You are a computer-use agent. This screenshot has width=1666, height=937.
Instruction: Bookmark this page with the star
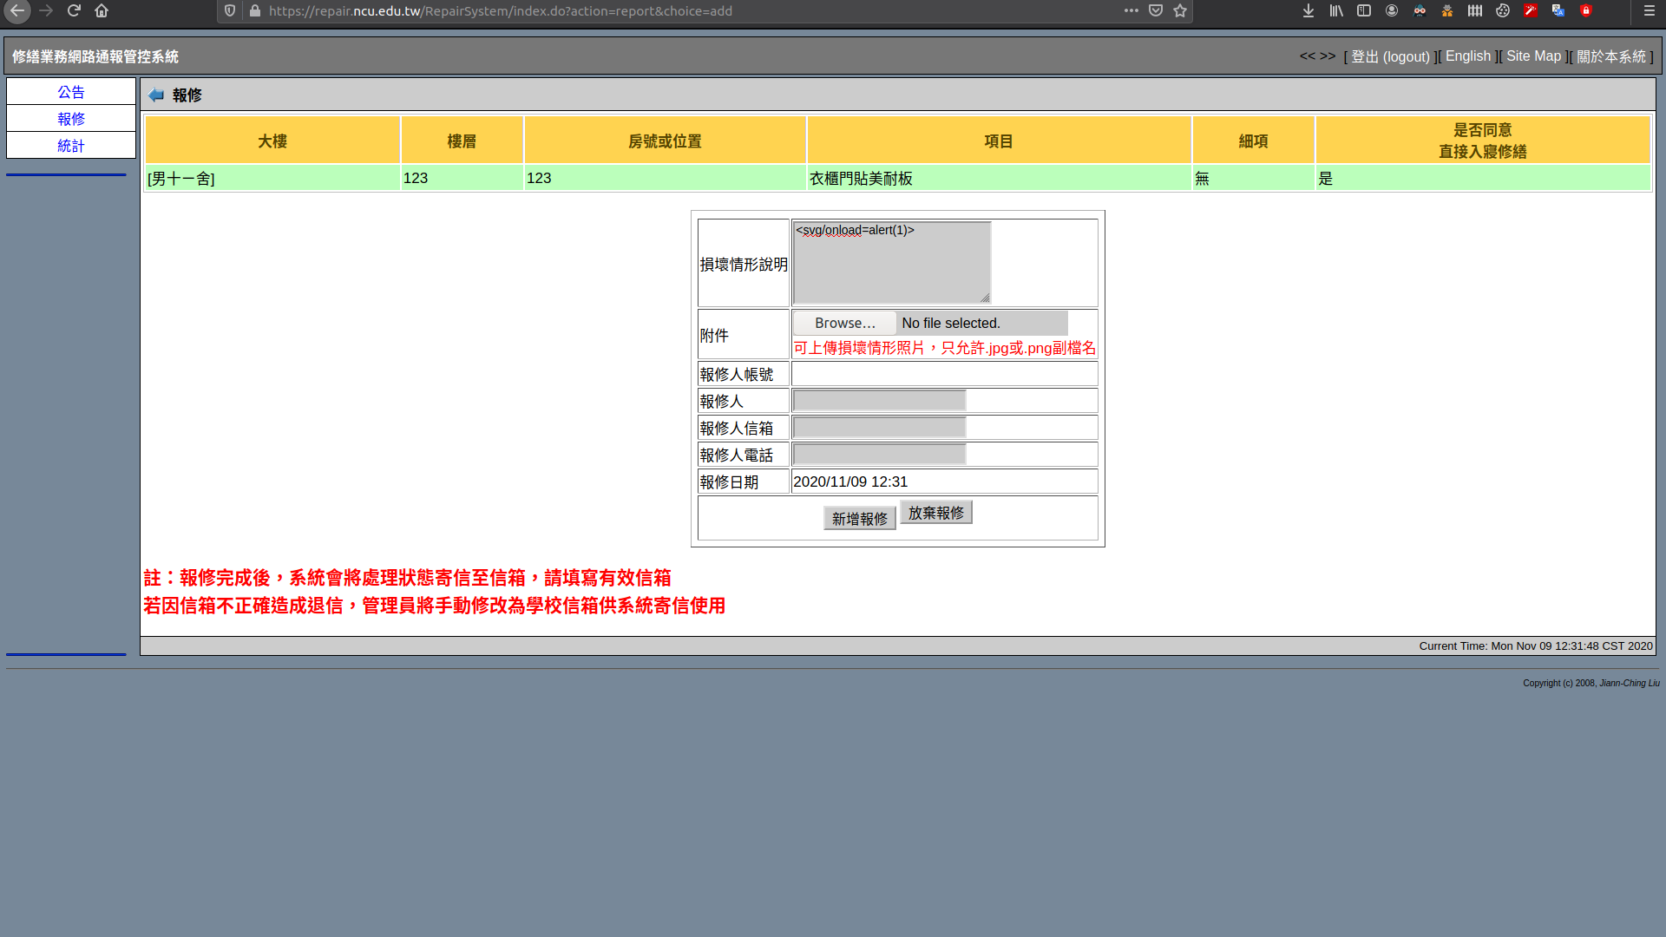1180,10
